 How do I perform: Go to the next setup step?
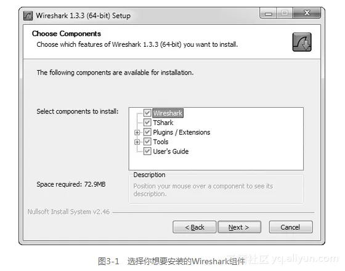coord(239,227)
